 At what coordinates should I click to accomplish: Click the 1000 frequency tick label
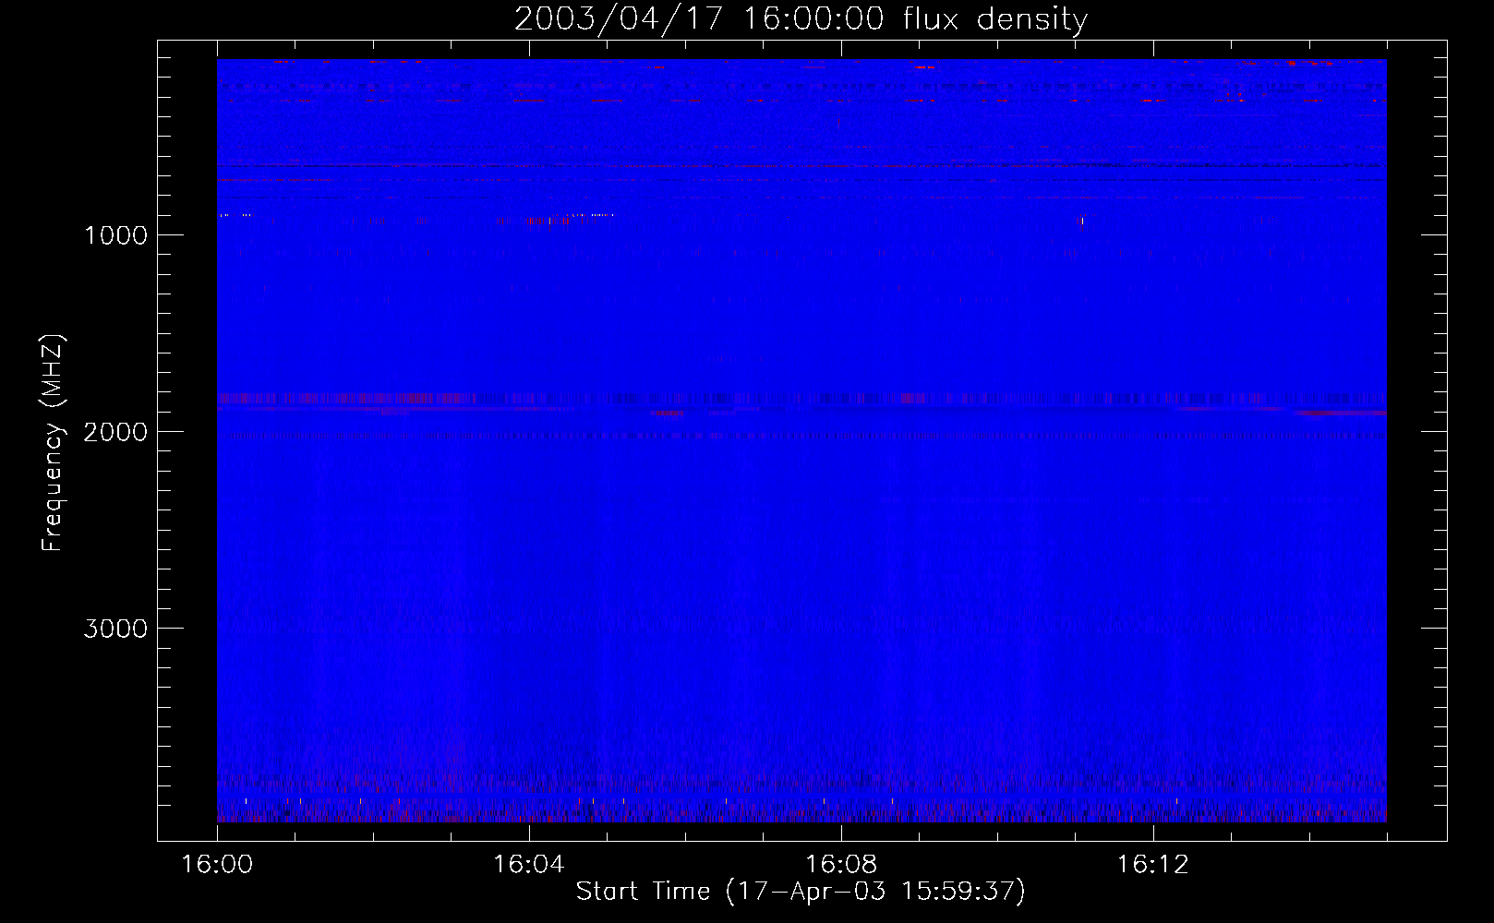point(115,235)
